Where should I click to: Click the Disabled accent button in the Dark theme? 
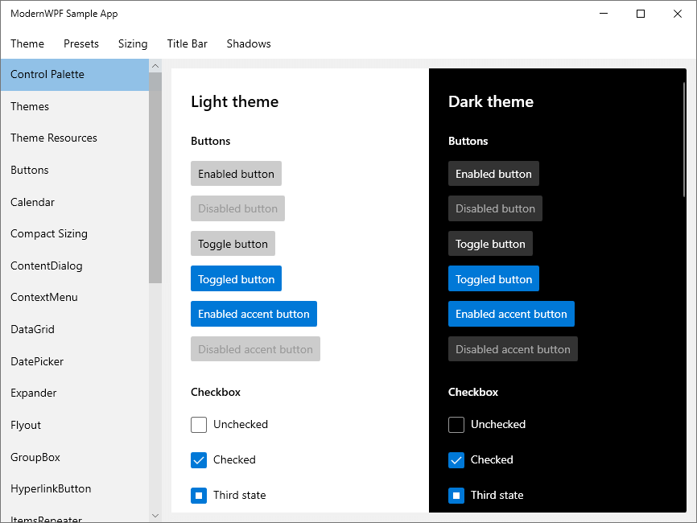[x=513, y=349]
